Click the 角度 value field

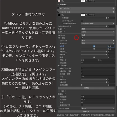(x=111, y=57)
